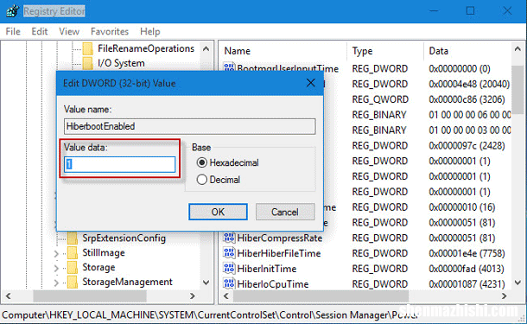527x324 pixels.
Task: Click the HiberInitTime value name
Action: click(x=267, y=269)
